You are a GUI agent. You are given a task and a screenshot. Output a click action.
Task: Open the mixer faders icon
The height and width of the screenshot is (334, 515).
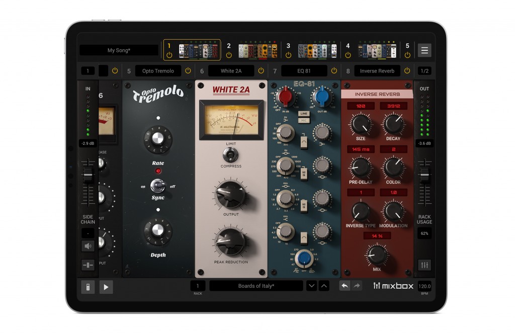point(424,265)
